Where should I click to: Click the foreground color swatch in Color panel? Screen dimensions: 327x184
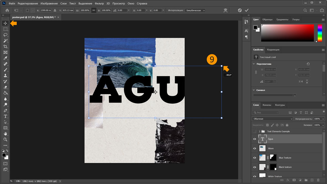click(x=255, y=27)
